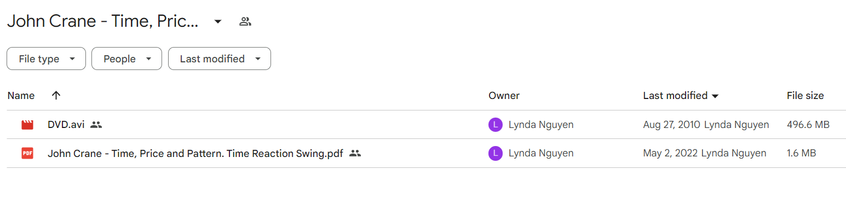846x198 pixels.
Task: Click the Owner column header
Action: point(504,96)
